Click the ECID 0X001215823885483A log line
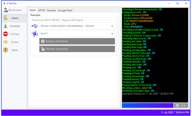The height and width of the screenshot is (116, 192). coord(139,21)
